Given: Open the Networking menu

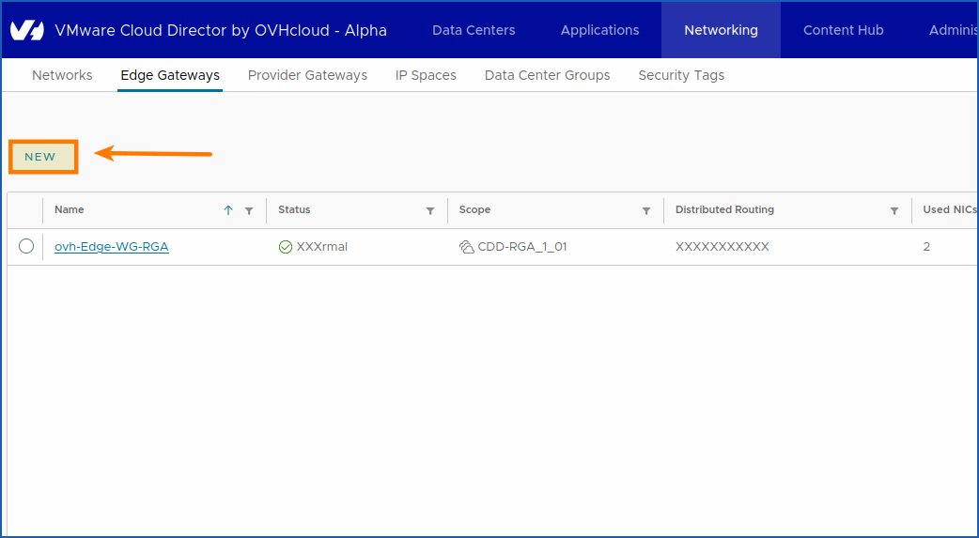Looking at the screenshot, I should [722, 30].
